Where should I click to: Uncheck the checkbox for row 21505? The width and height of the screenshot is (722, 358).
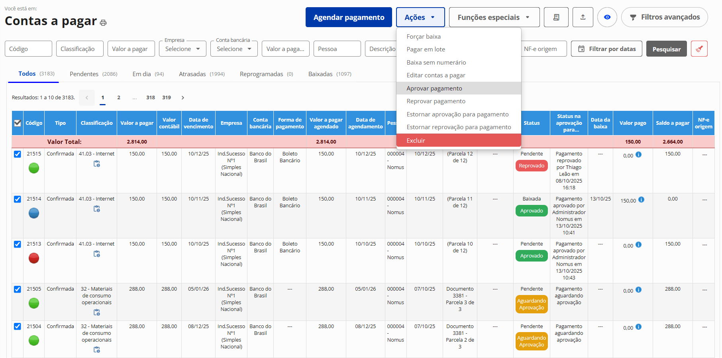tap(18, 289)
